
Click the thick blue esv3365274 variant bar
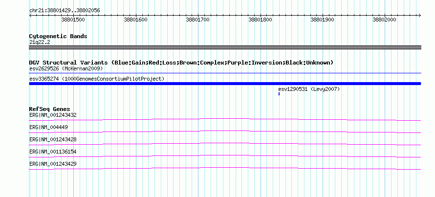[225, 84]
